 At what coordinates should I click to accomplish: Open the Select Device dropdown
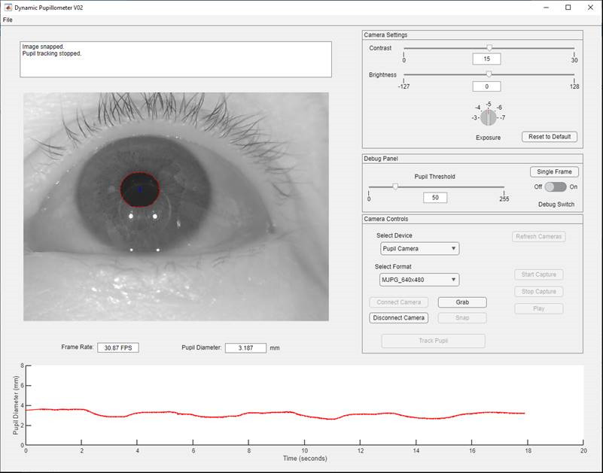[x=419, y=249]
